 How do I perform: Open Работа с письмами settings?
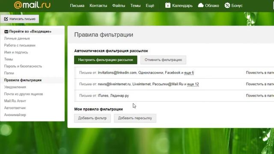point(20,45)
